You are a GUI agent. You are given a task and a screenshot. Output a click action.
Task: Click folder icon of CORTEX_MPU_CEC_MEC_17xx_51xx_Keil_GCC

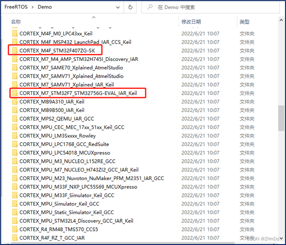tap(15, 127)
